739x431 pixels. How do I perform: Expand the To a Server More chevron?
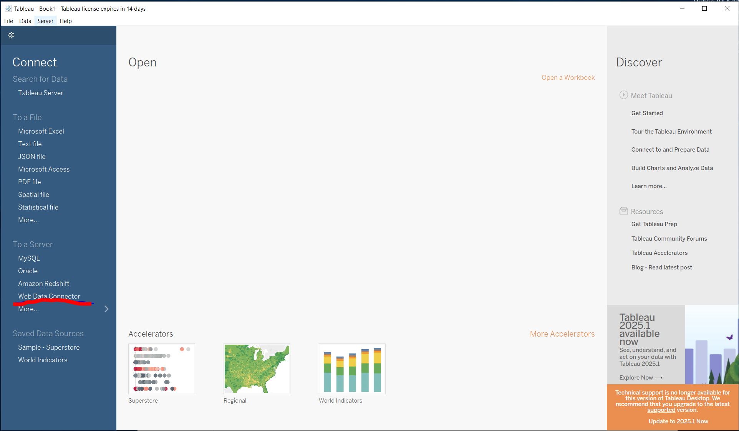(106, 309)
